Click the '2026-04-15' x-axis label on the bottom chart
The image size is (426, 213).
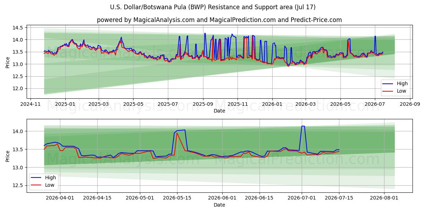click(98, 198)
